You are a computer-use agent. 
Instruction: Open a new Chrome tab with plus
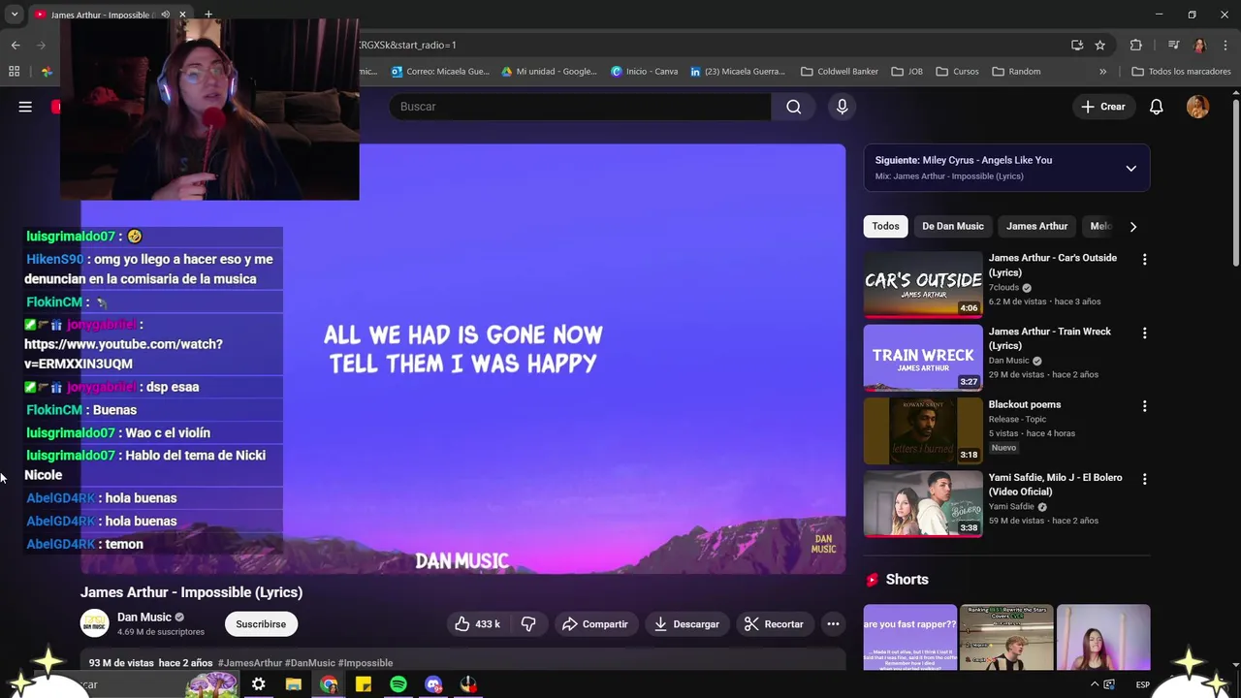click(208, 15)
